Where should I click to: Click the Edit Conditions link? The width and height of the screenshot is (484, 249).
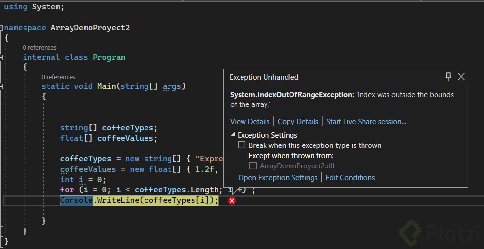[x=350, y=178]
